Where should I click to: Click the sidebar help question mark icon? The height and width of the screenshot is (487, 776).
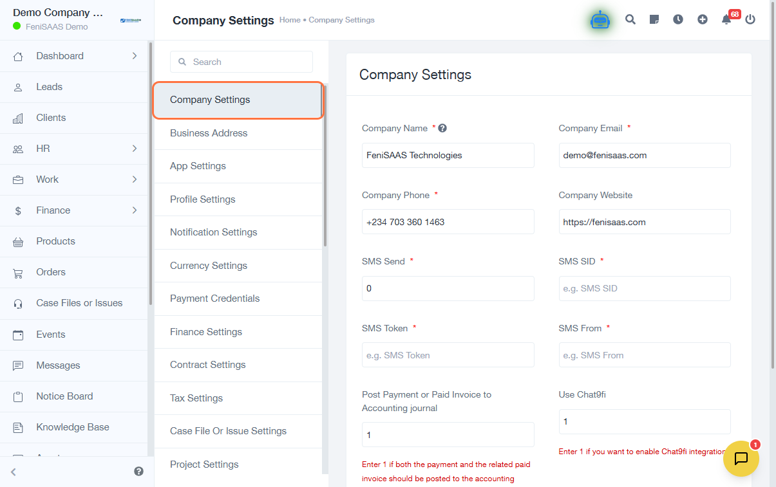tap(138, 472)
